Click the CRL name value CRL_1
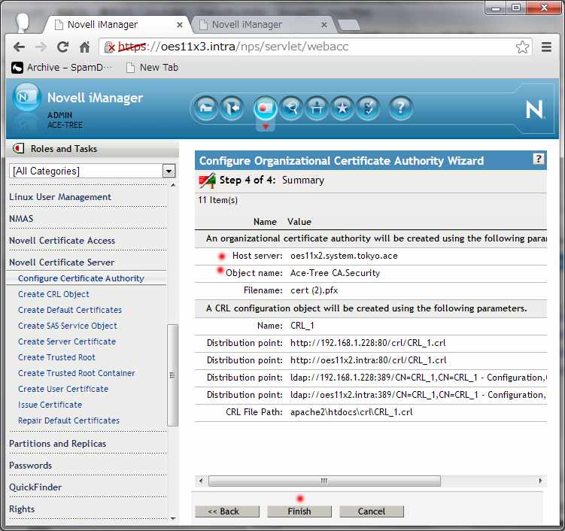Viewport: 565px width, 531px height. point(302,326)
